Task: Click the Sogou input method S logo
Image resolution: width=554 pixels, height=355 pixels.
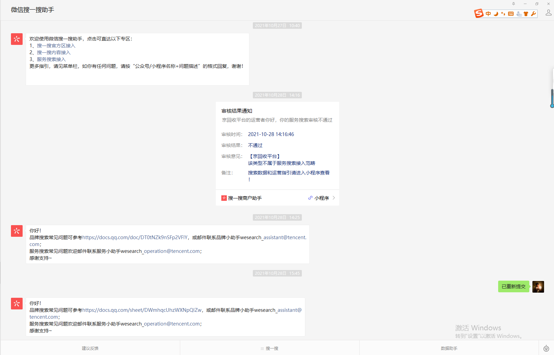Action: coord(479,13)
